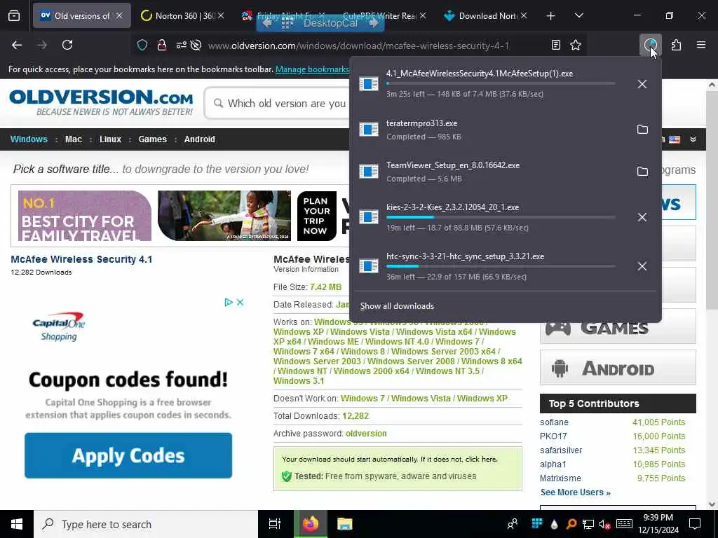This screenshot has height=538, width=718.
Task: Show the TeamViewer_Setup exe in its folder
Action: pos(642,172)
